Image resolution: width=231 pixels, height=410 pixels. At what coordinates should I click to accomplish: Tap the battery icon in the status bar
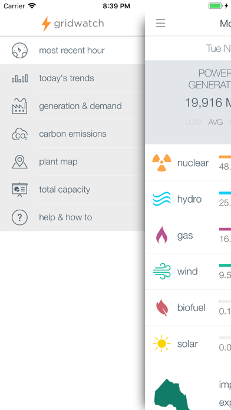point(216,6)
